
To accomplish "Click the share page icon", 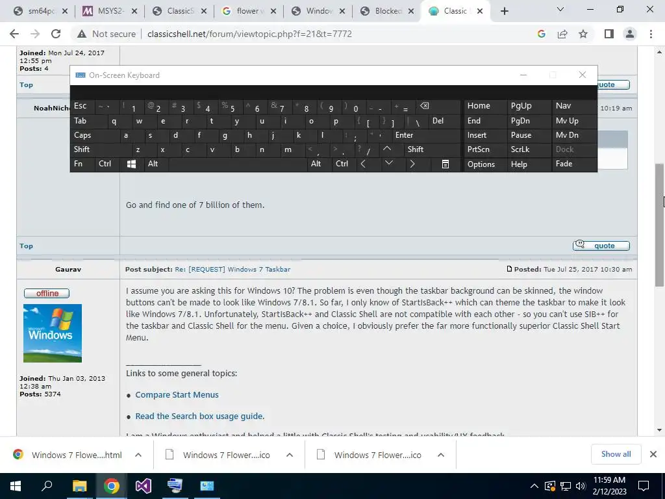I will point(562,34).
